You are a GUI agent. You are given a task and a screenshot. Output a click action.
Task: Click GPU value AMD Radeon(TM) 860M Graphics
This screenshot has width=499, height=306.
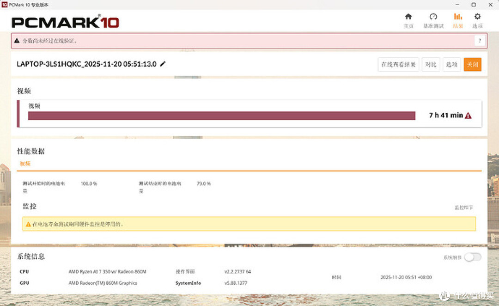pos(103,283)
